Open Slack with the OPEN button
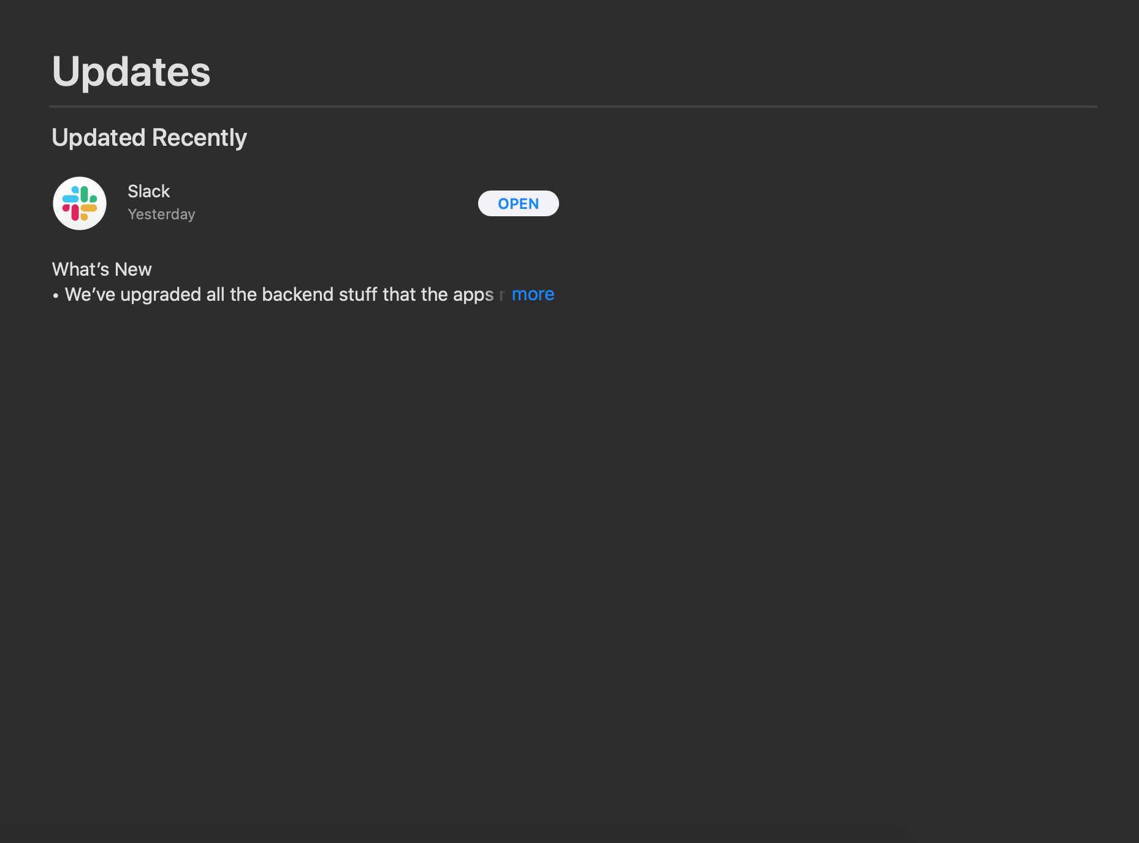 519,203
